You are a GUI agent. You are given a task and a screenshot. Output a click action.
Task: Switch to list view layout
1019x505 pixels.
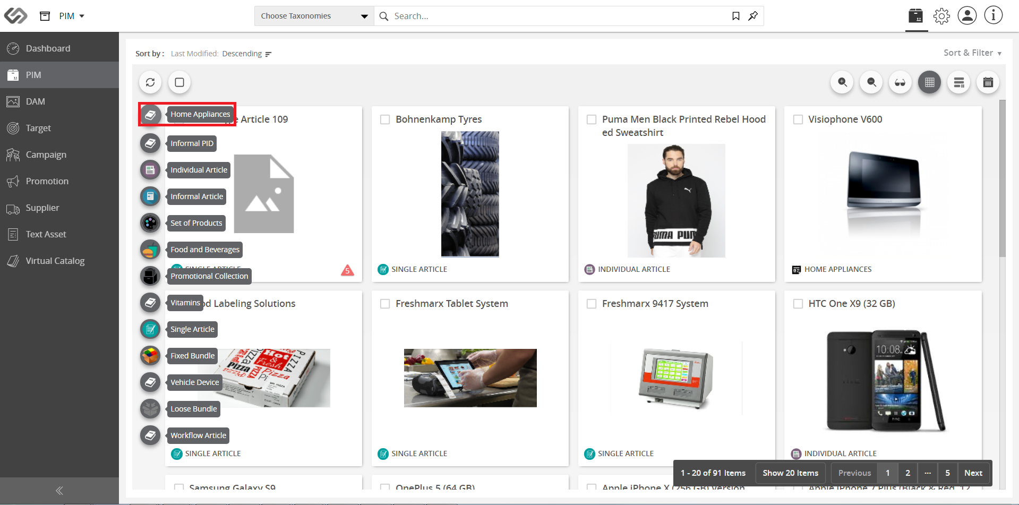coord(959,82)
